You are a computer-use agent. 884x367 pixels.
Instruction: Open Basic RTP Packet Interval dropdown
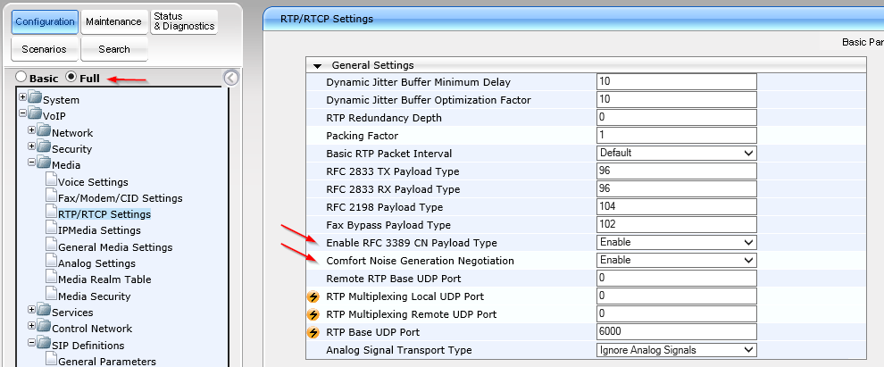coord(677,153)
